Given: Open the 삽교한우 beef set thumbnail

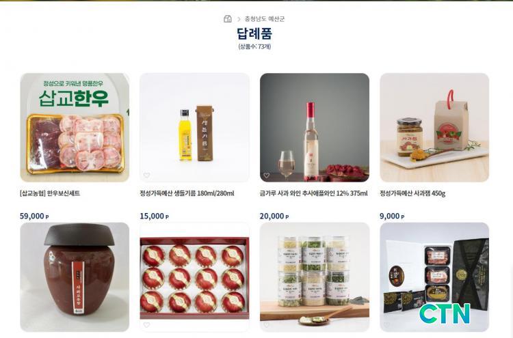Looking at the screenshot, I should click(75, 128).
